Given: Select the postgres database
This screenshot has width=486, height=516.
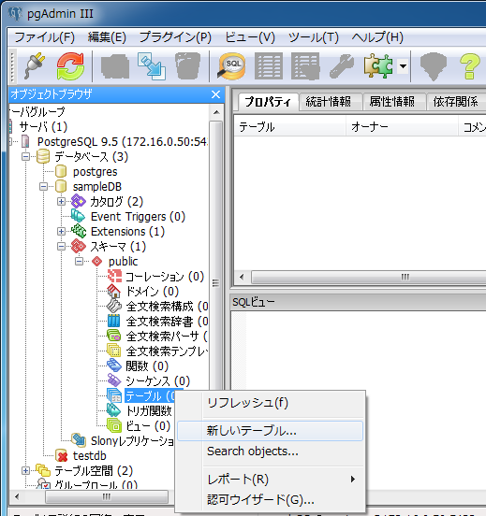Looking at the screenshot, I should [x=95, y=171].
